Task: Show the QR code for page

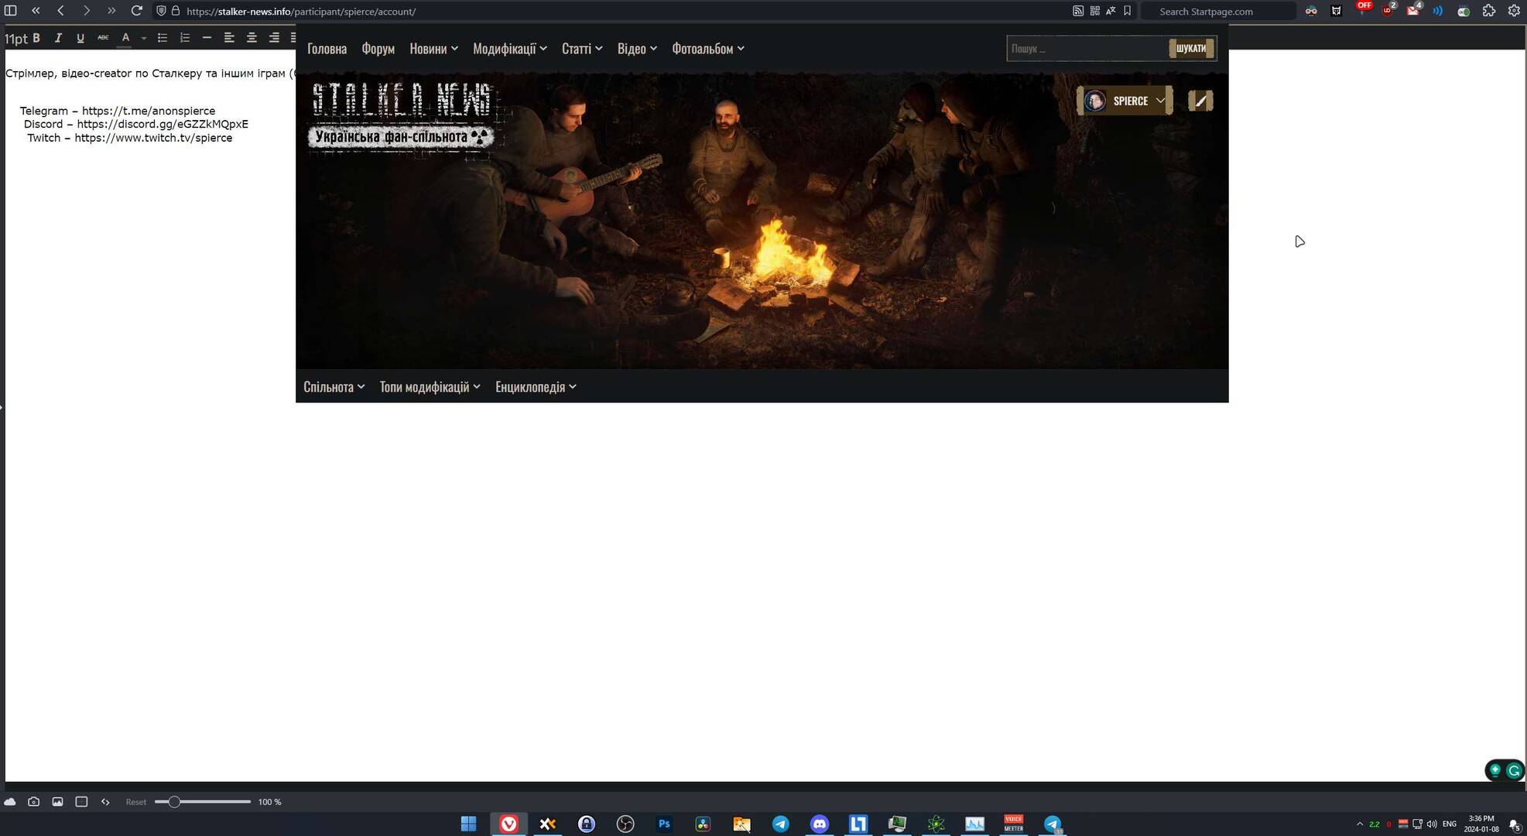Action: (x=1094, y=11)
